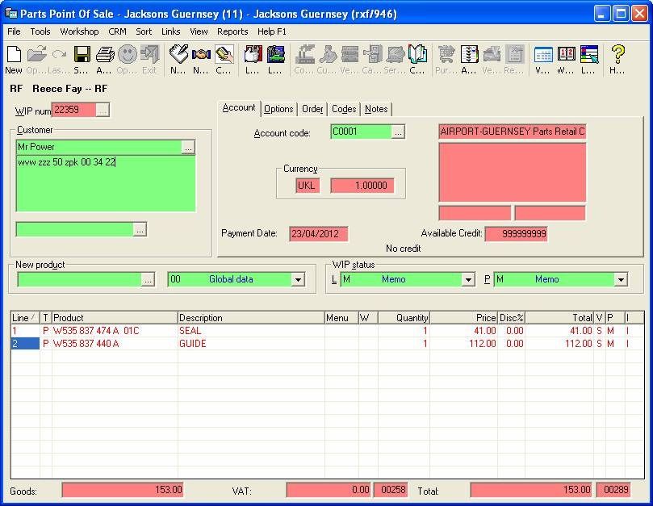Open the WIP status P Memo dropdown
Viewport: 653px width, 506px height.
[x=620, y=279]
